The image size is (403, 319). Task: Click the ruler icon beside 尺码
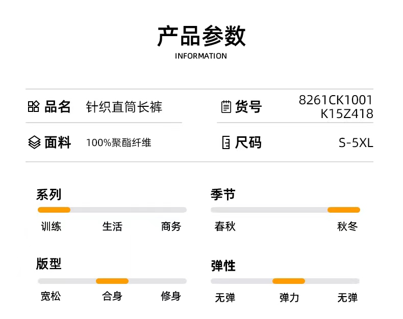(225, 143)
